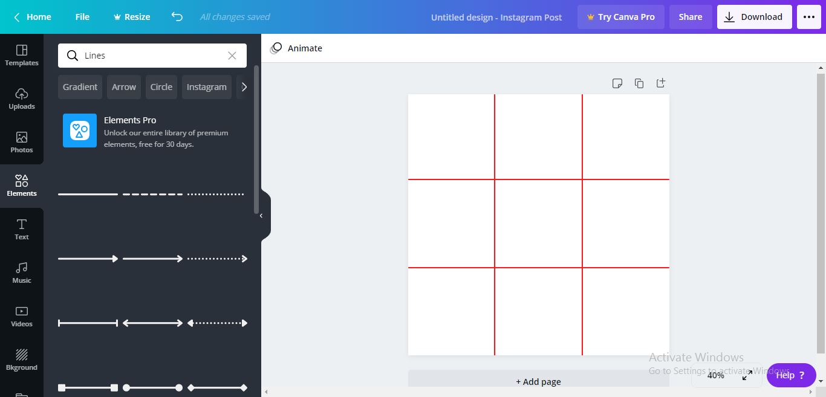Image resolution: width=826 pixels, height=397 pixels.
Task: Browse the Photos library
Action: [22, 142]
